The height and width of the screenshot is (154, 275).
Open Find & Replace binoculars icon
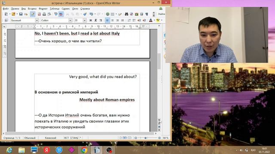[126, 14]
